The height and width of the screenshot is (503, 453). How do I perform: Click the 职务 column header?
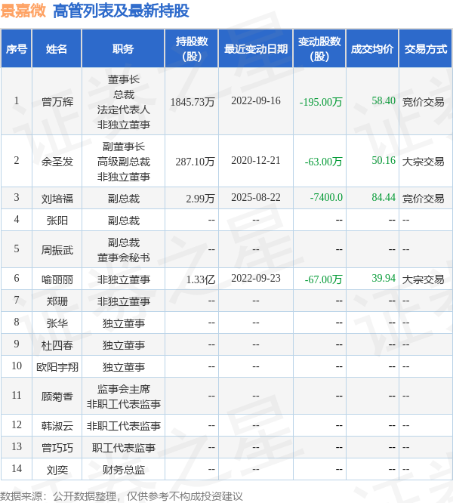(x=123, y=49)
